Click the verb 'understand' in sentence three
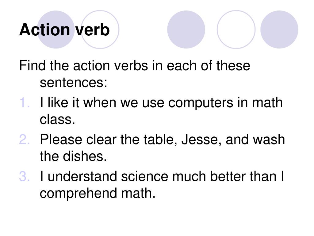 [82, 176]
